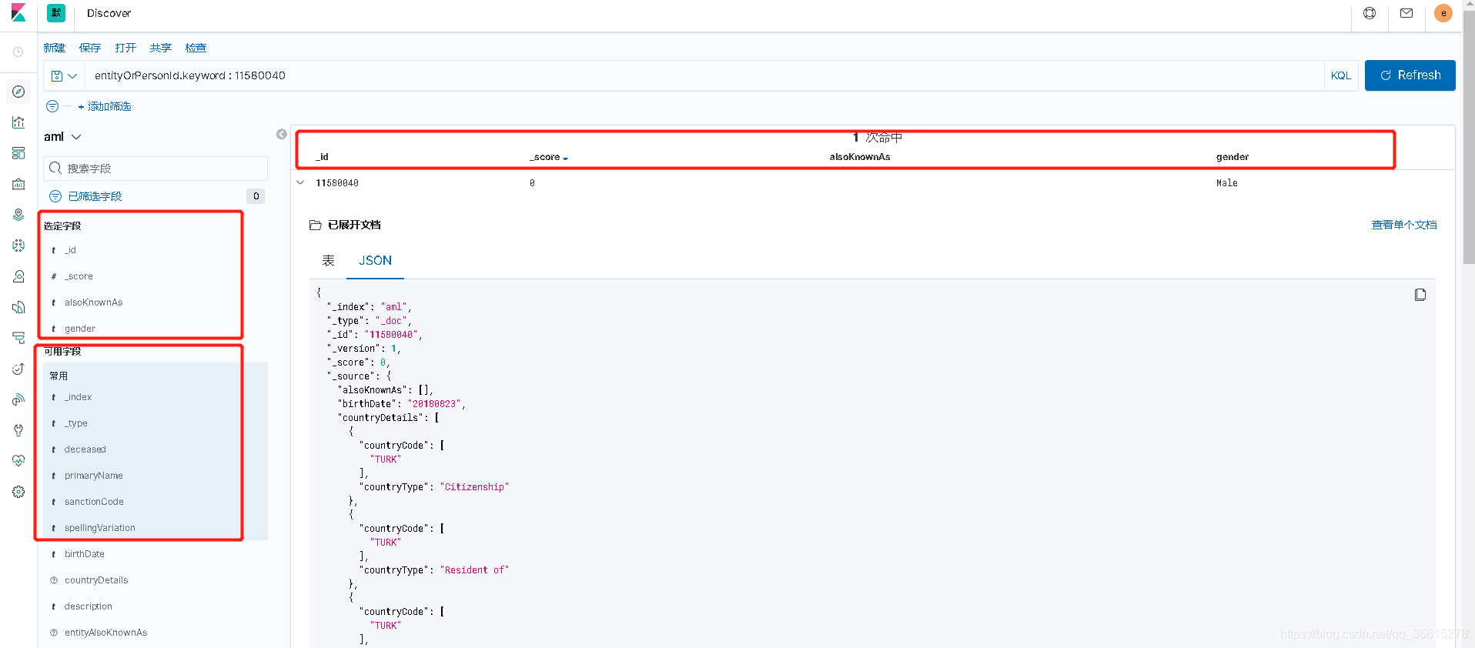
Task: Select the spellingVariation available field
Action: [99, 528]
